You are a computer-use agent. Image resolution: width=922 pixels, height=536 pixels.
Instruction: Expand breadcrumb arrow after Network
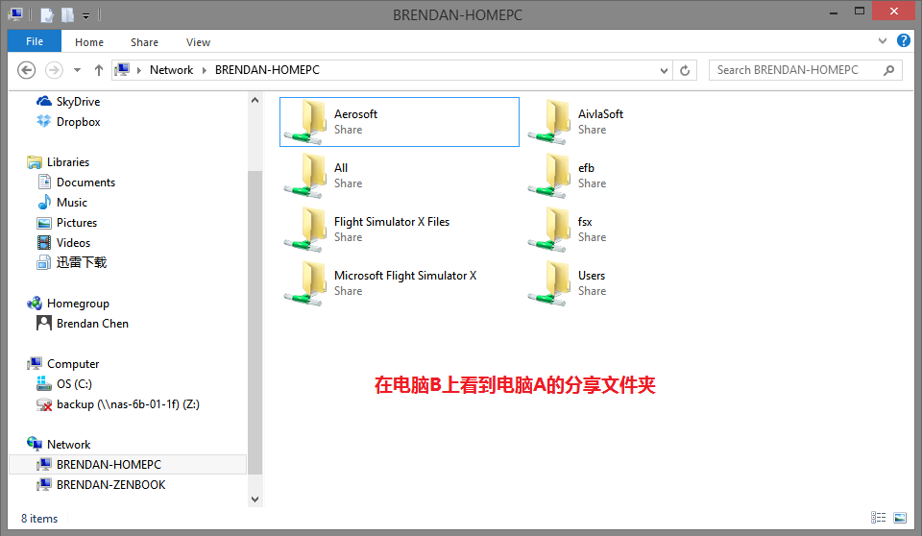204,71
